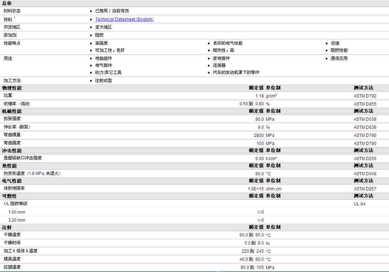Select the 连接器 use entry
Viewport: 389px width, 272px height.
coord(219,65)
